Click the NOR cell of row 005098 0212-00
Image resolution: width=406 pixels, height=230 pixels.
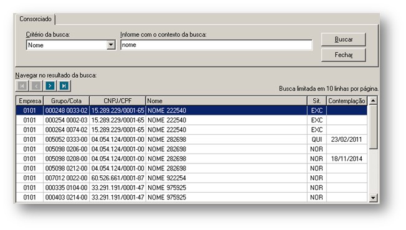[317, 168]
